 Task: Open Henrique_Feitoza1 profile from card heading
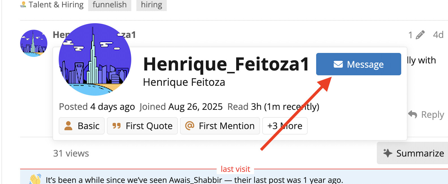(x=226, y=64)
